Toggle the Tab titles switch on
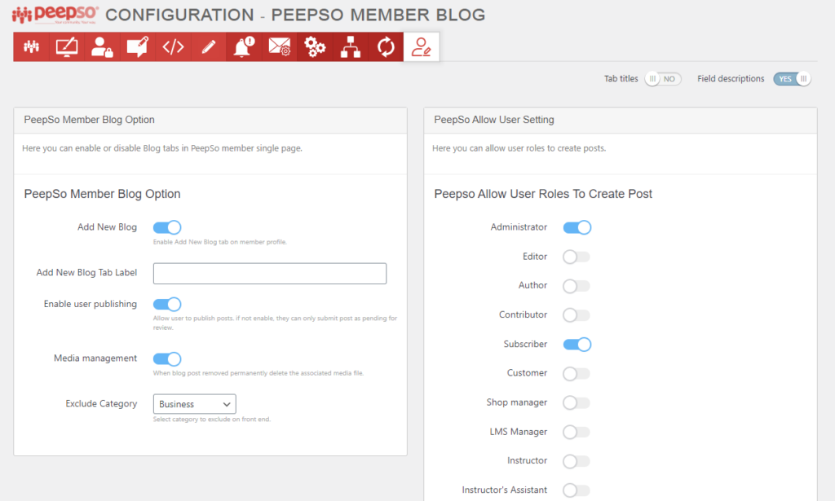The width and height of the screenshot is (835, 501). point(662,79)
